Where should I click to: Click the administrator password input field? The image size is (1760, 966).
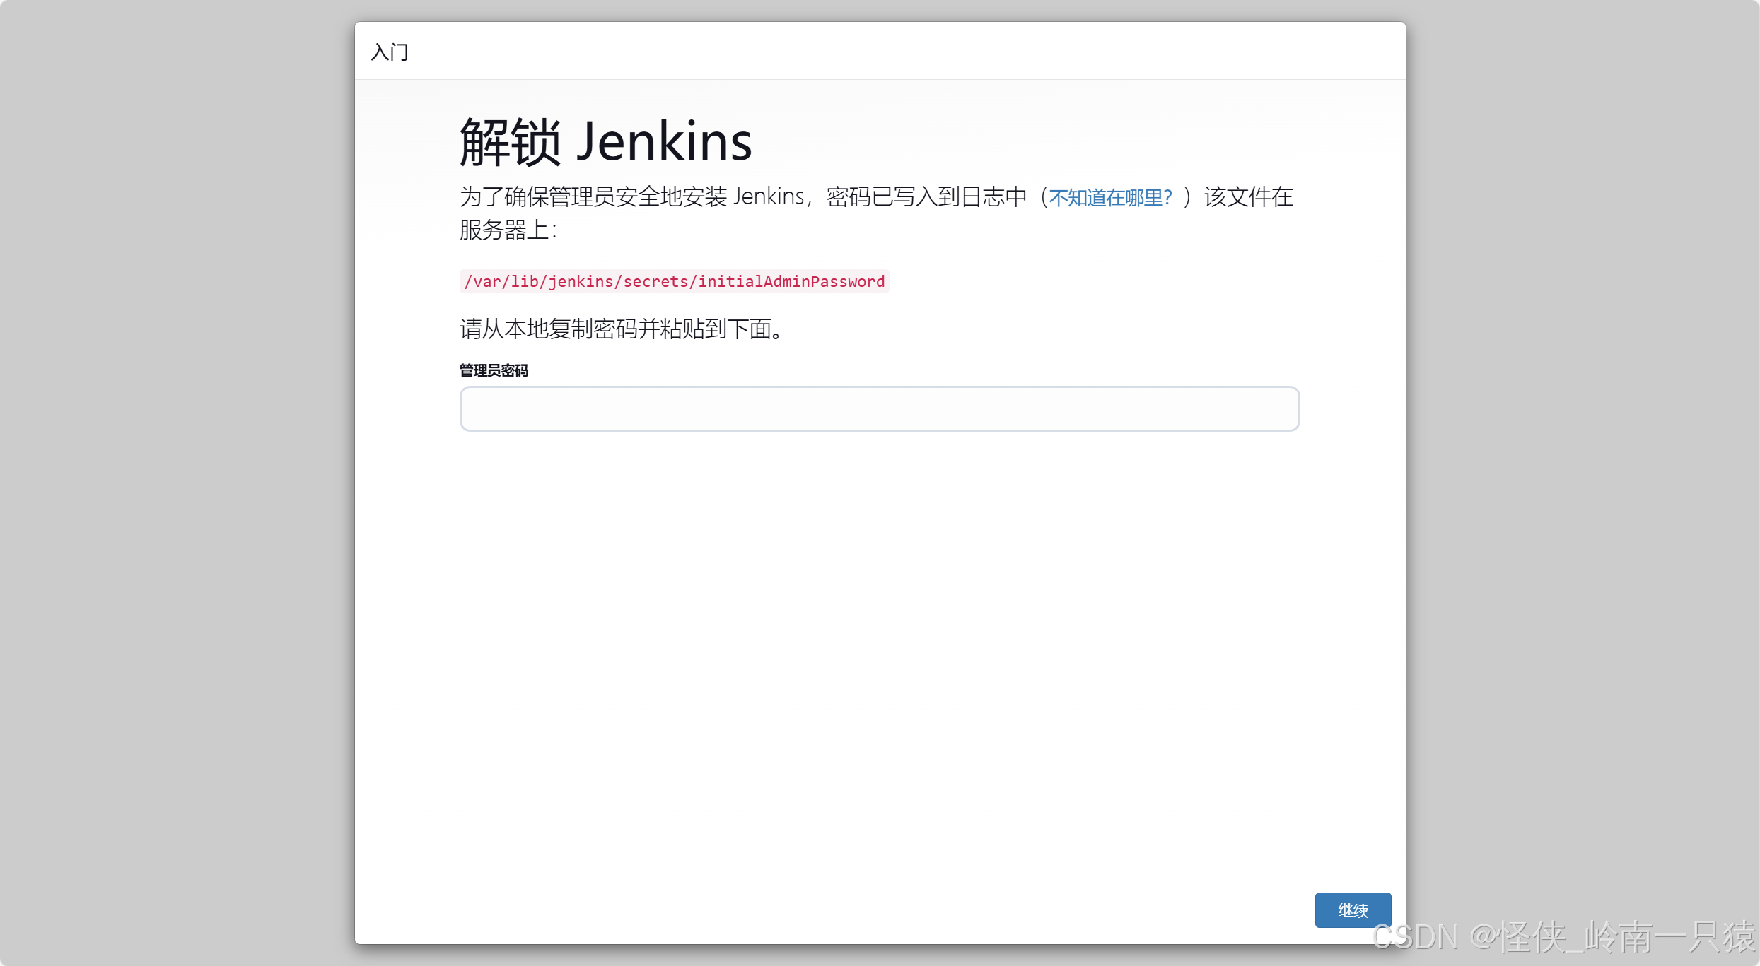click(x=880, y=408)
